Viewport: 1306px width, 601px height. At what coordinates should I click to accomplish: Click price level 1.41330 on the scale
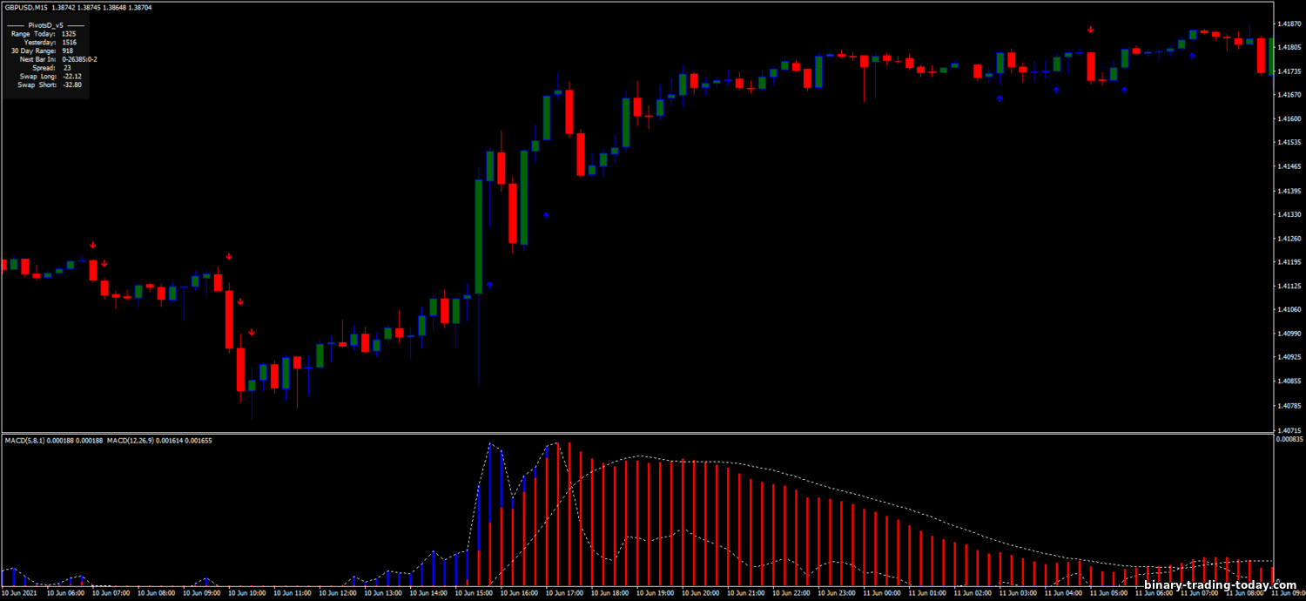tap(1288, 214)
